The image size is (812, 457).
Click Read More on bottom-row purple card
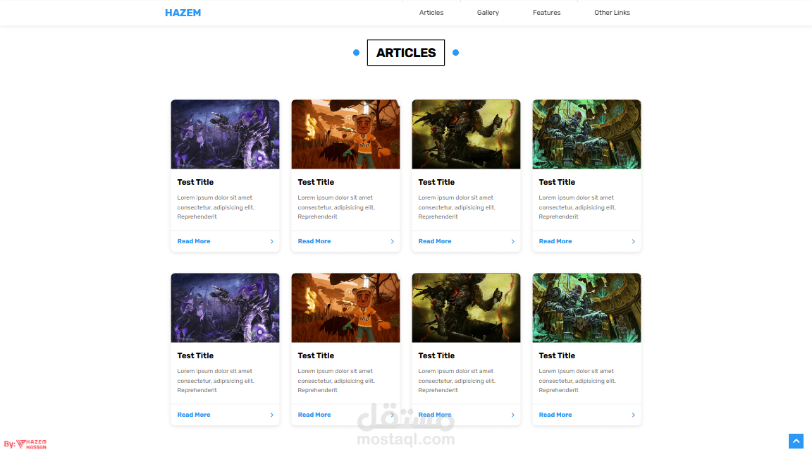click(x=194, y=415)
